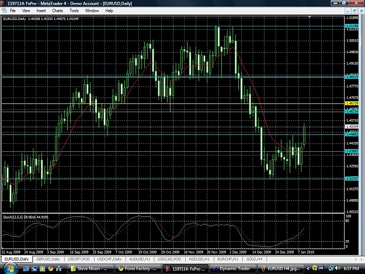This screenshot has width=365, height=274.
Task: Minimize the inner EURUSD chart window
Action: [x=347, y=11]
